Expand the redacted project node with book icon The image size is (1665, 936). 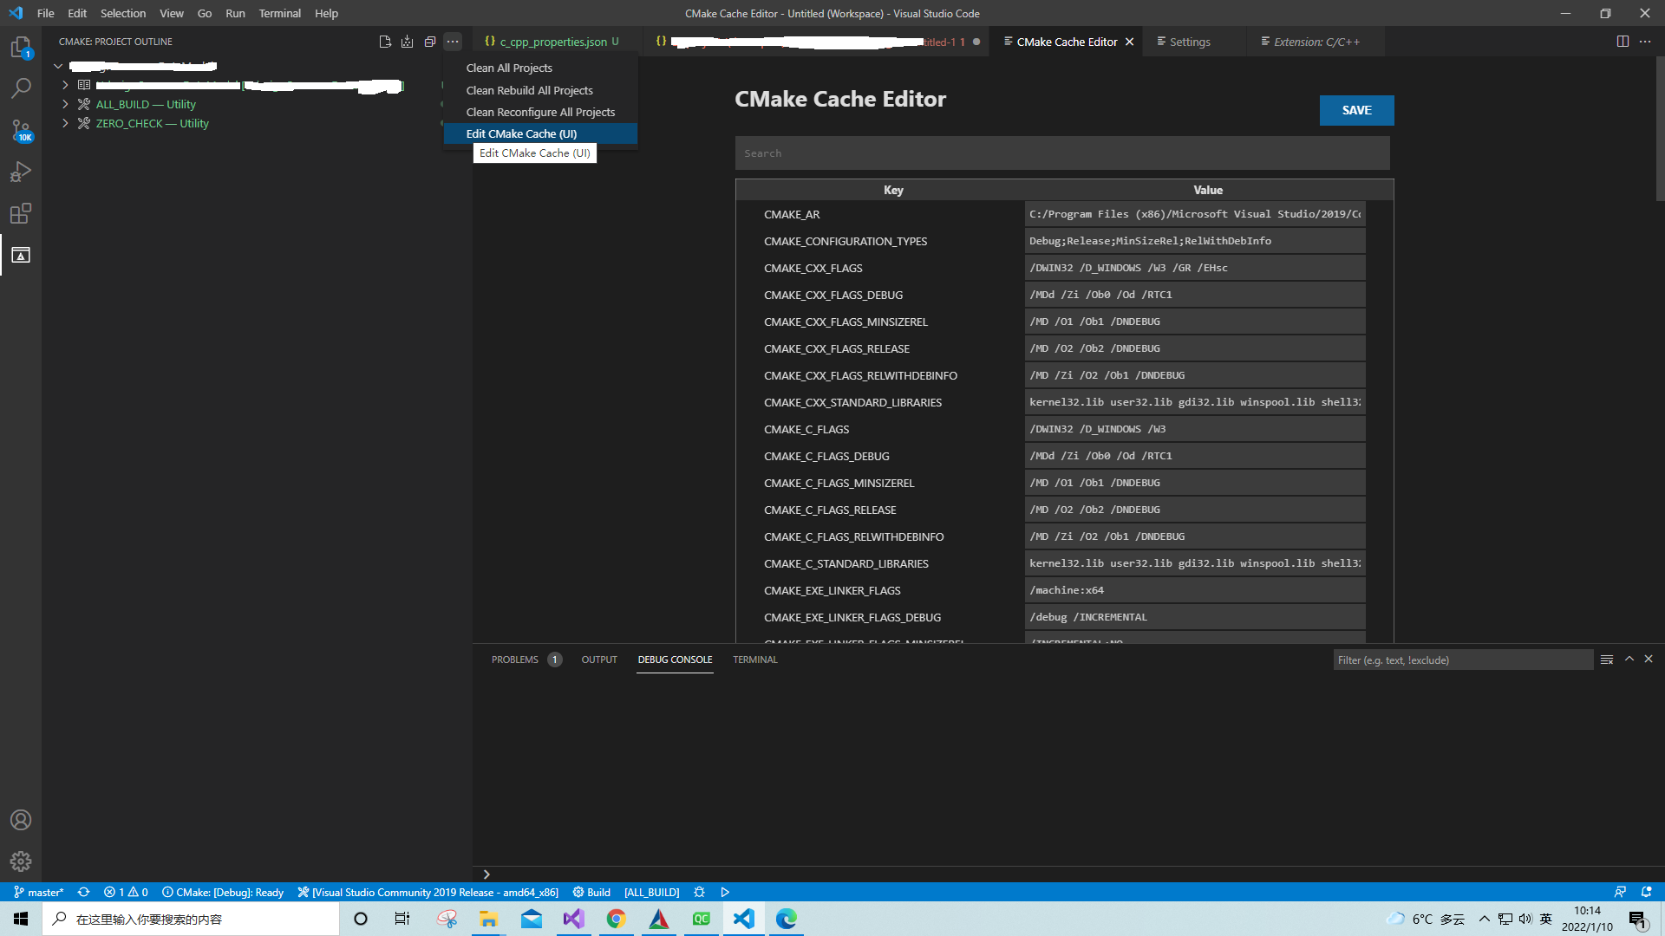point(65,85)
